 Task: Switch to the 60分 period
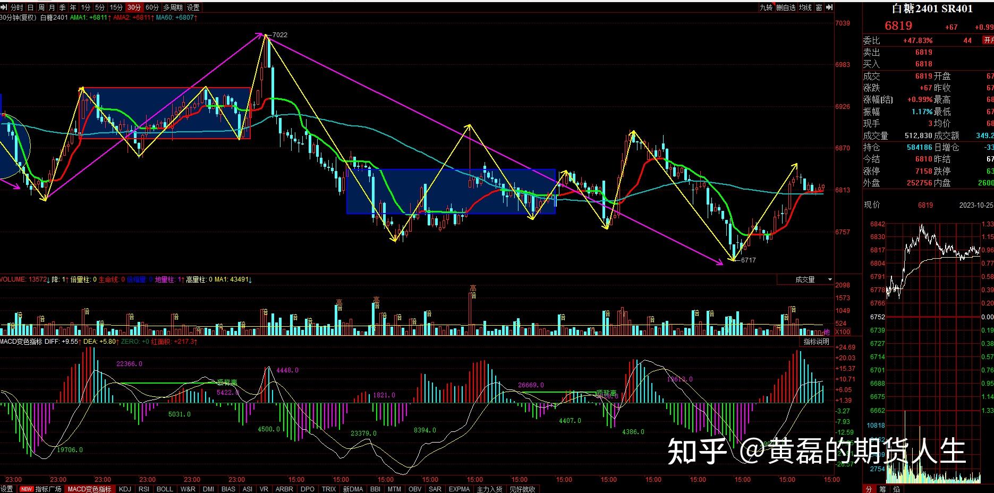pyautogui.click(x=152, y=7)
